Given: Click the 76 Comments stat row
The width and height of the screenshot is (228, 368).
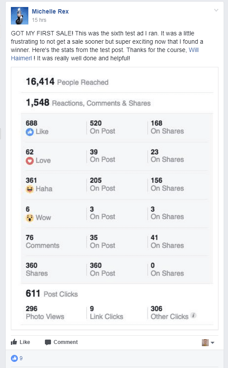Looking at the screenshot, I should [117, 242].
